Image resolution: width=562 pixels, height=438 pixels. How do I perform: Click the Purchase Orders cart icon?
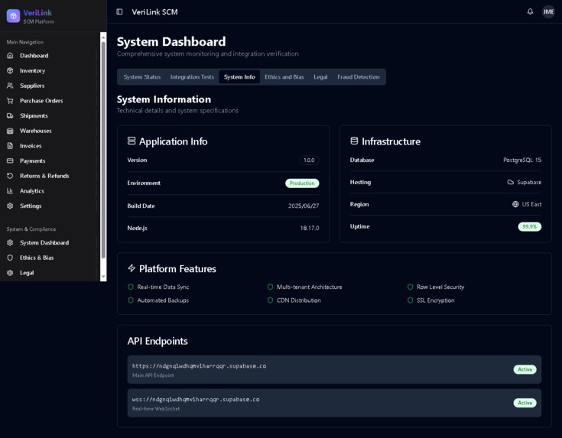click(10, 101)
